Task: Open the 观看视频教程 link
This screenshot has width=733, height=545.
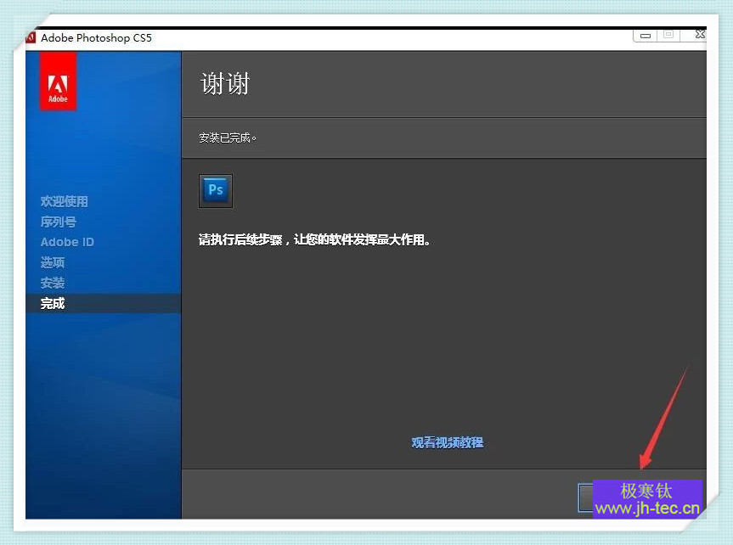Action: tap(448, 442)
